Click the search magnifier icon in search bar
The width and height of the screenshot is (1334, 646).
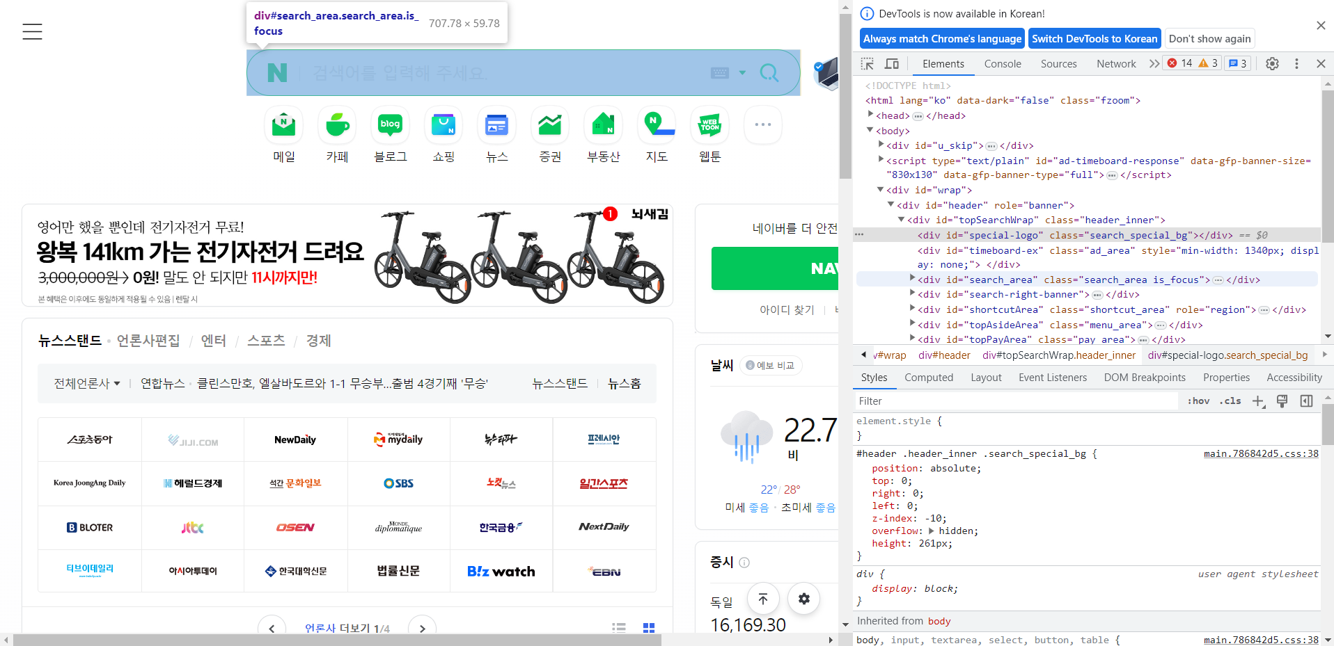pos(769,72)
